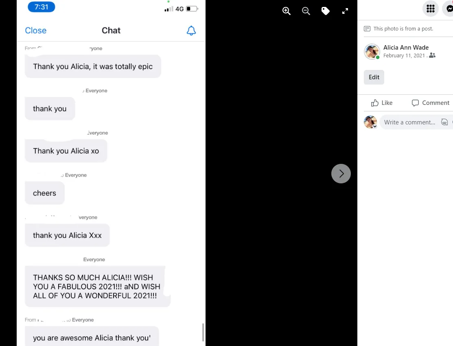
Task: Zoom out of the photo
Action: pos(306,11)
